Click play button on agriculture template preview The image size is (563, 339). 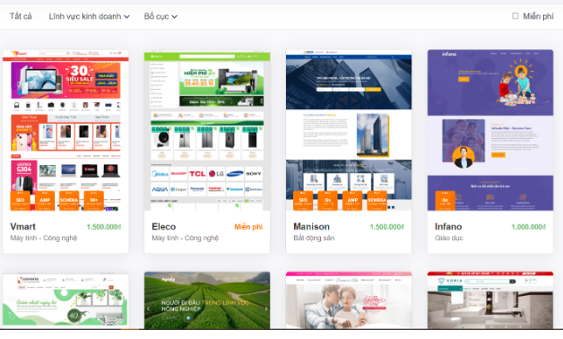tap(188, 317)
